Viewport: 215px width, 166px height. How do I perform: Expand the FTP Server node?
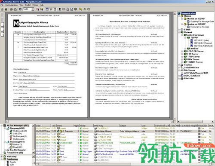(182, 54)
